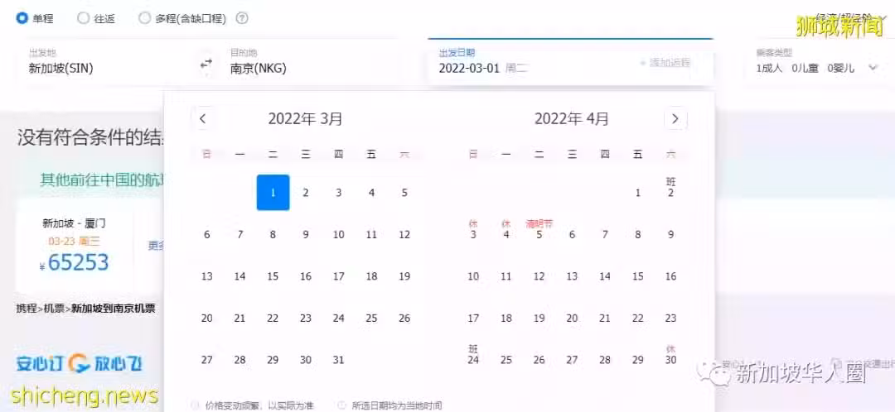This screenshot has height=412, width=895.
Task: Select the 单程 one-way radio button
Action: point(22,18)
